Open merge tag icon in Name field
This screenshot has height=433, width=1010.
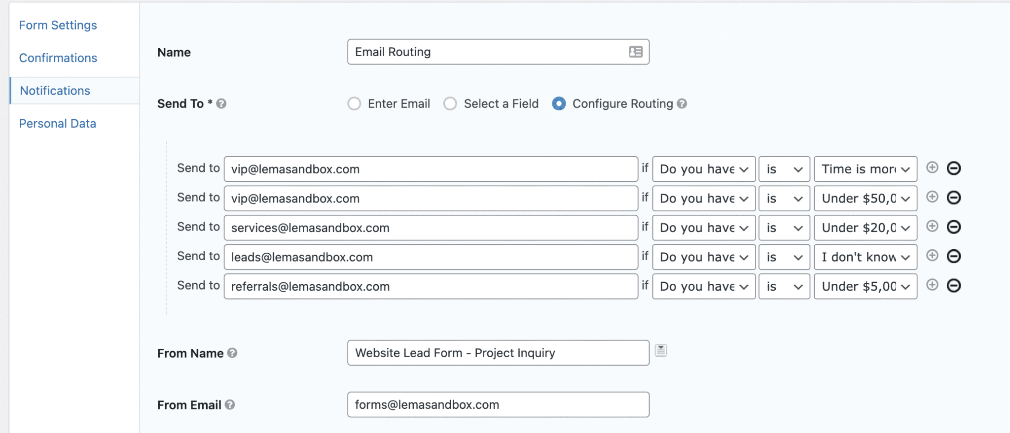(636, 52)
